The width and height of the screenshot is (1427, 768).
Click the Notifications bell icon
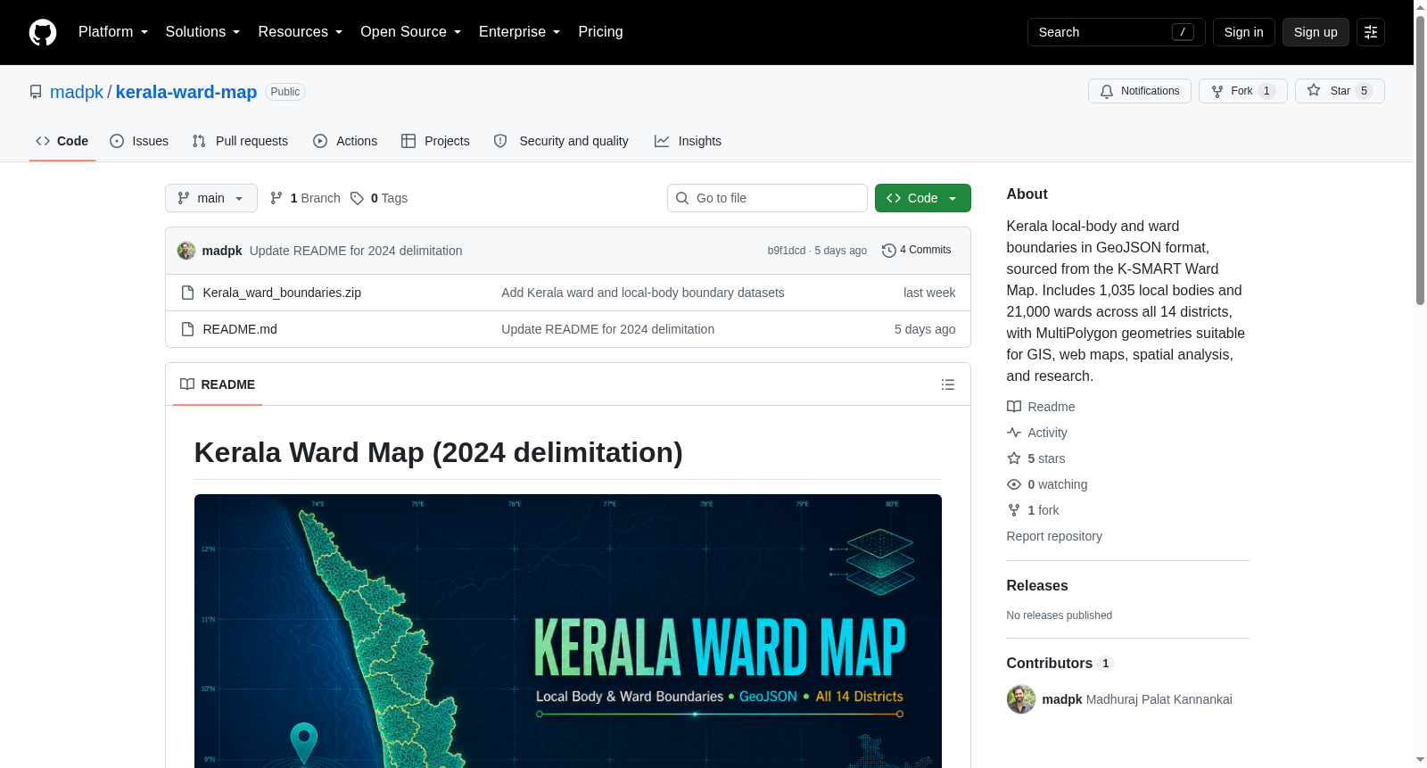(1107, 91)
